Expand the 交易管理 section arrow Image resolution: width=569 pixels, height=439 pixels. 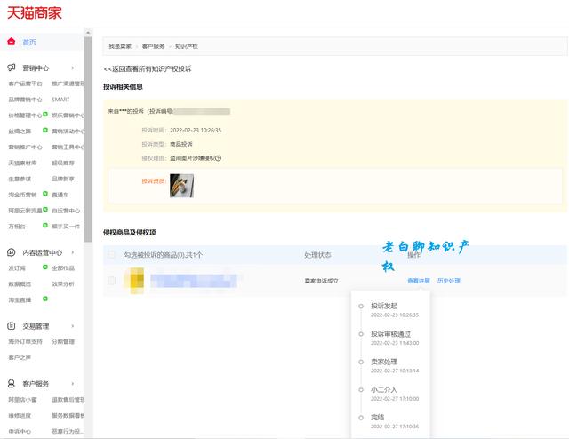(73, 326)
